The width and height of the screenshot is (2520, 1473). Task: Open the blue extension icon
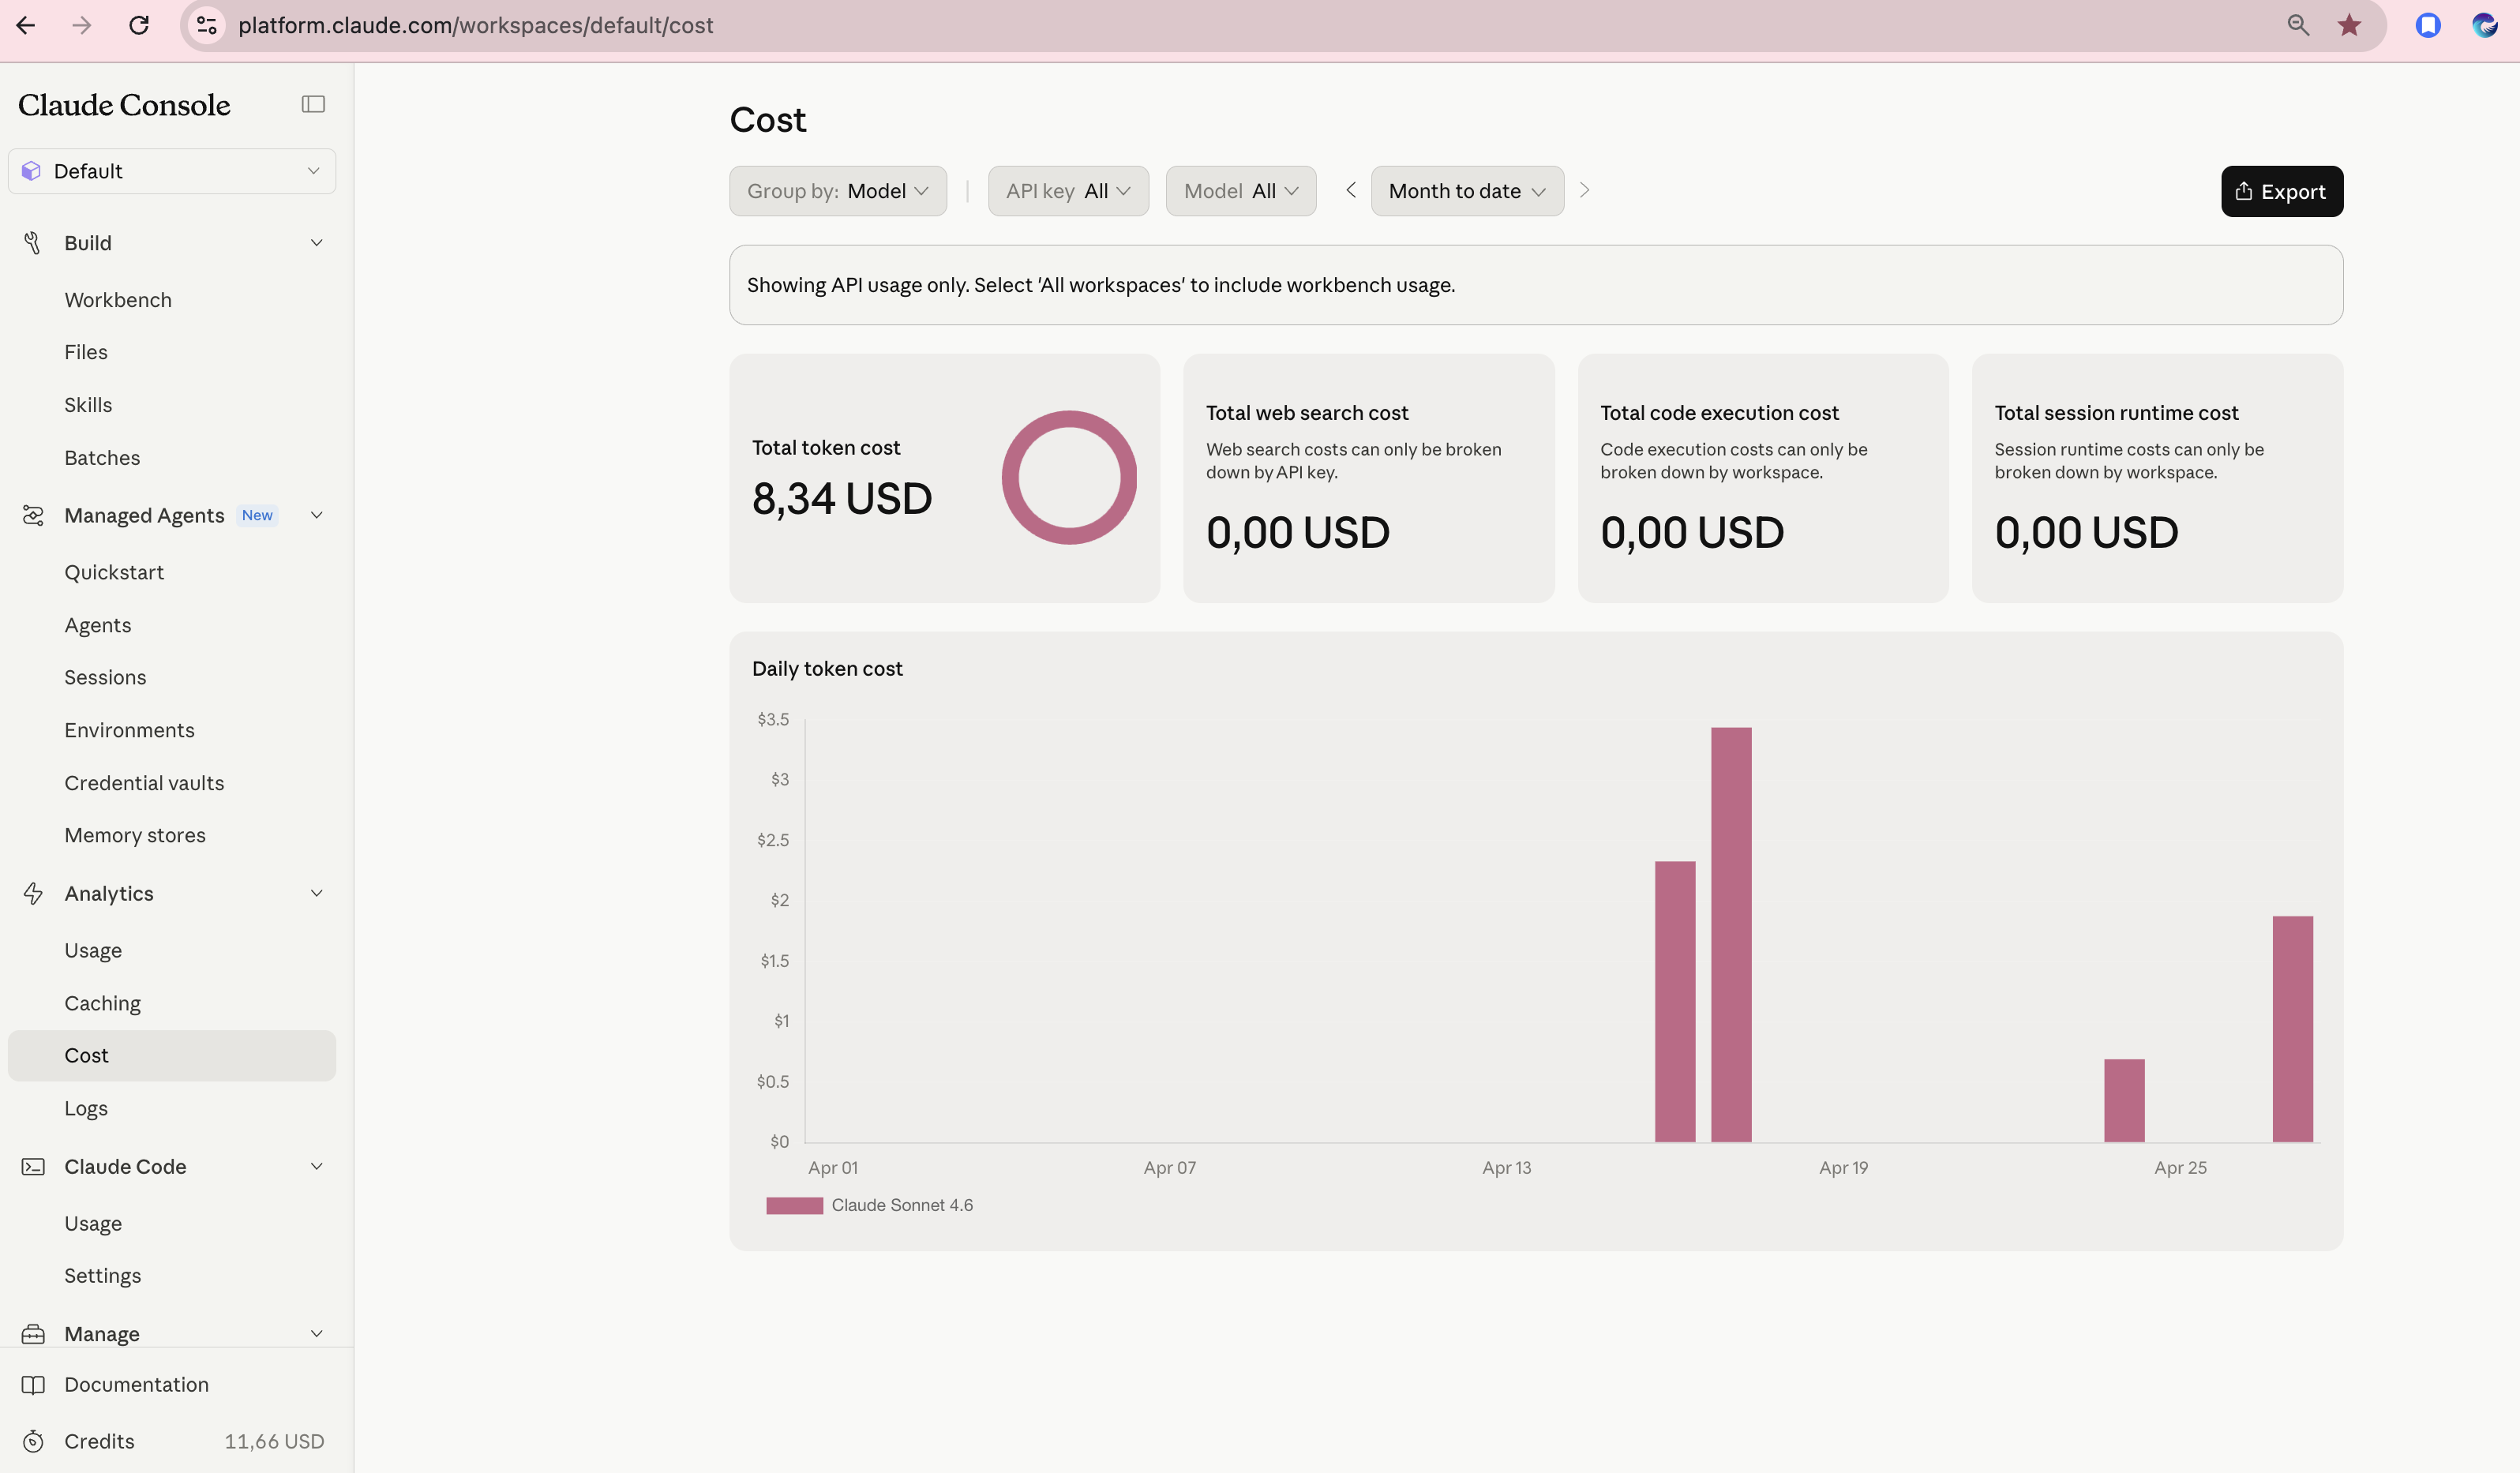coord(2428,25)
